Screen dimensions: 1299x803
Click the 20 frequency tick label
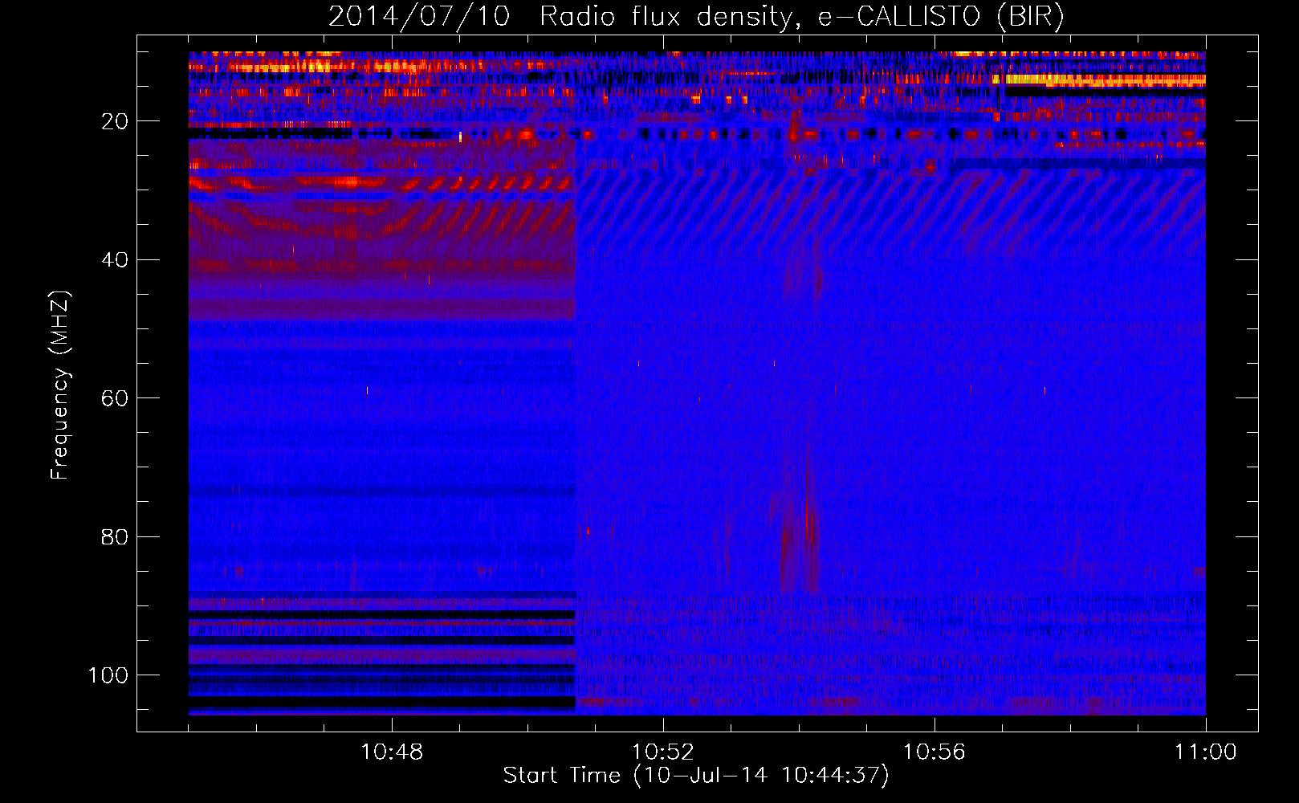(115, 121)
